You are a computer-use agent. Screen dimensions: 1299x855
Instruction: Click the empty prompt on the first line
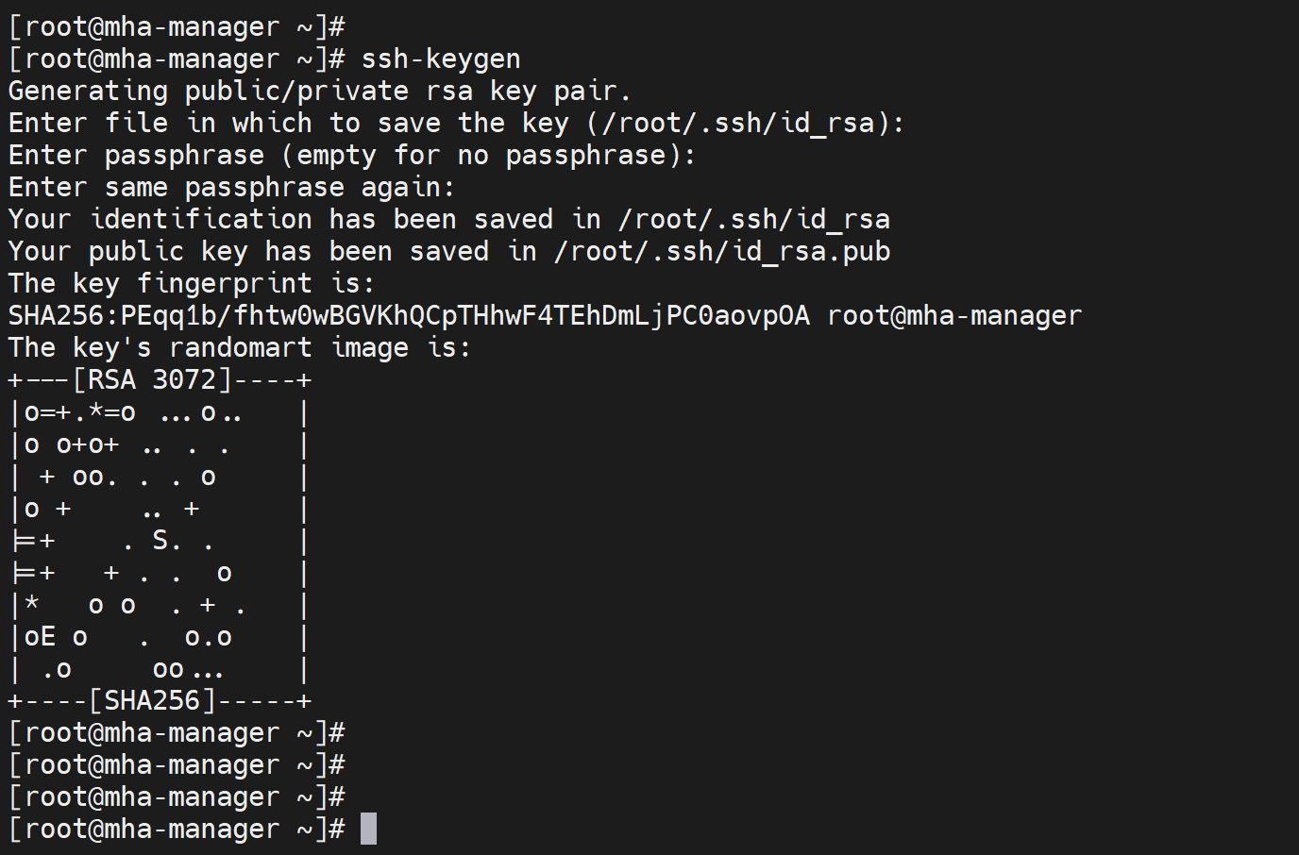(x=177, y=26)
